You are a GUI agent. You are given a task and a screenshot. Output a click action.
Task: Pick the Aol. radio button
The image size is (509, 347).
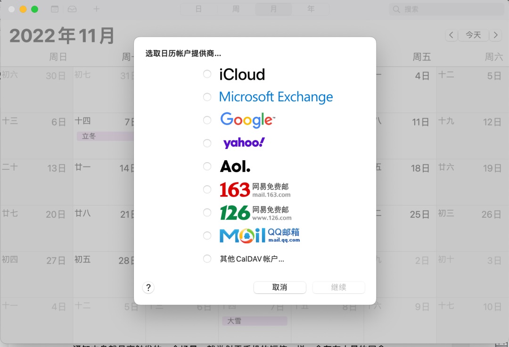click(x=207, y=166)
